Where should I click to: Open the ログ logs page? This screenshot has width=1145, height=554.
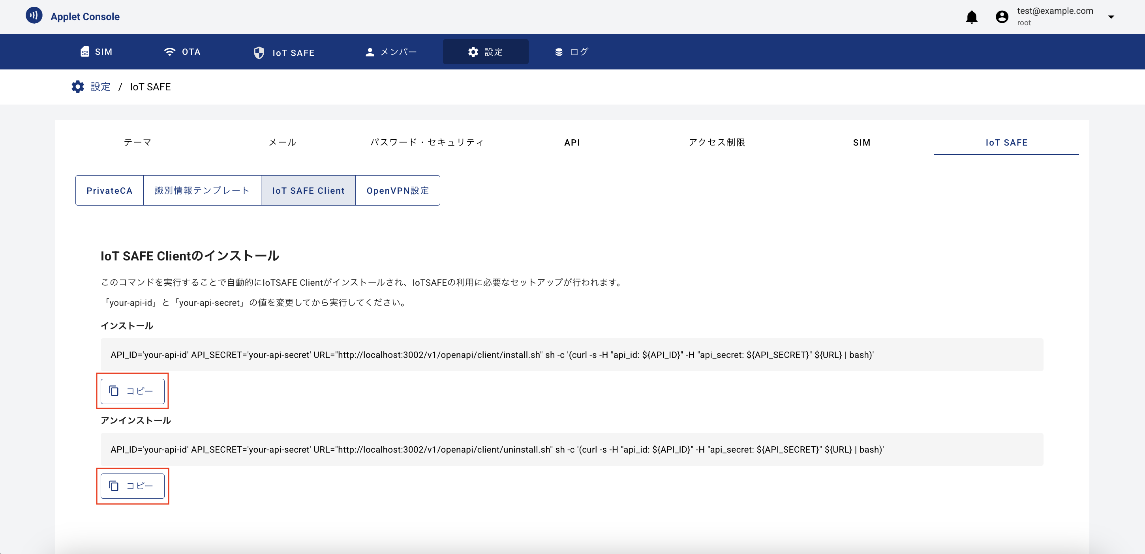coord(572,52)
